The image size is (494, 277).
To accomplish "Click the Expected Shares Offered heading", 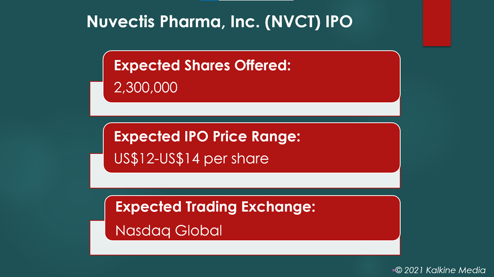I will 202,65.
